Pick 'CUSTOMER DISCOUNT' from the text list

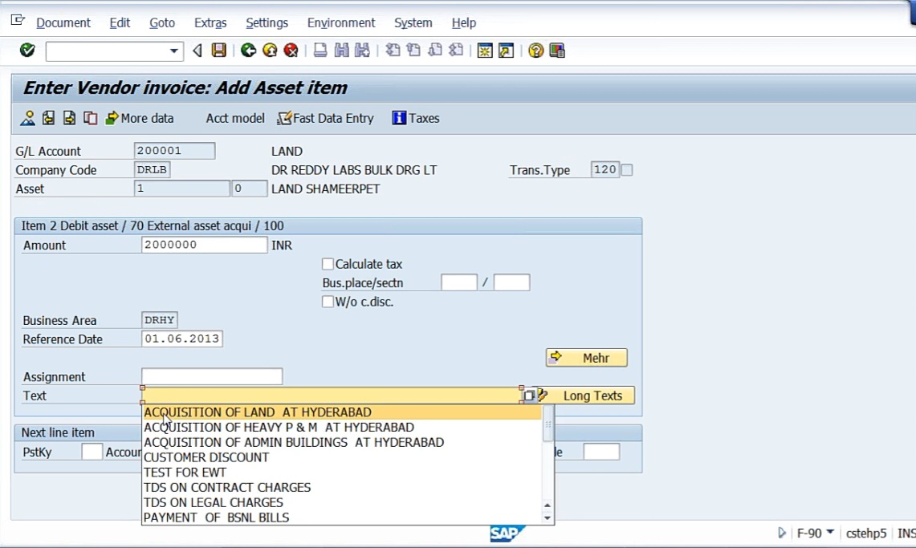(x=342, y=457)
